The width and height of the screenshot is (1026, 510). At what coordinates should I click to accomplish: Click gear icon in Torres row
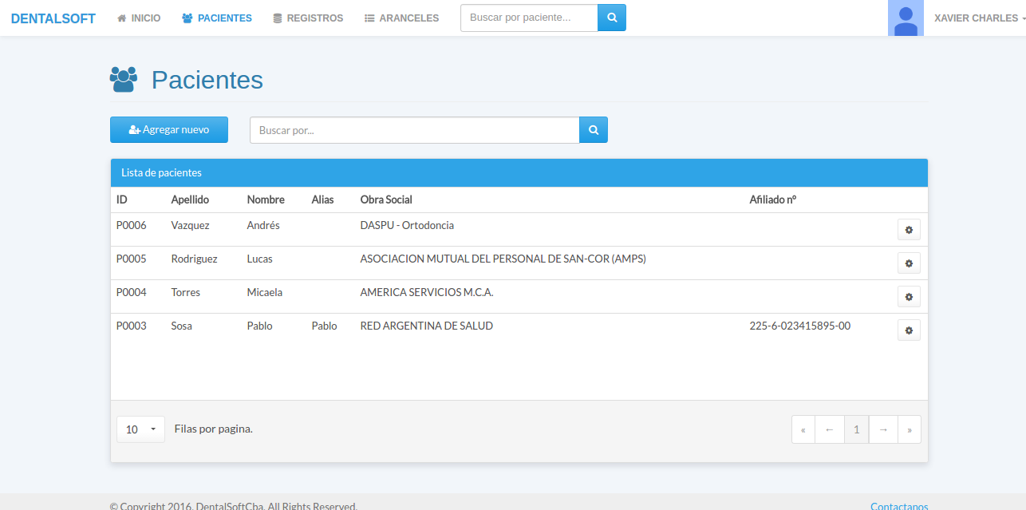[x=909, y=297]
